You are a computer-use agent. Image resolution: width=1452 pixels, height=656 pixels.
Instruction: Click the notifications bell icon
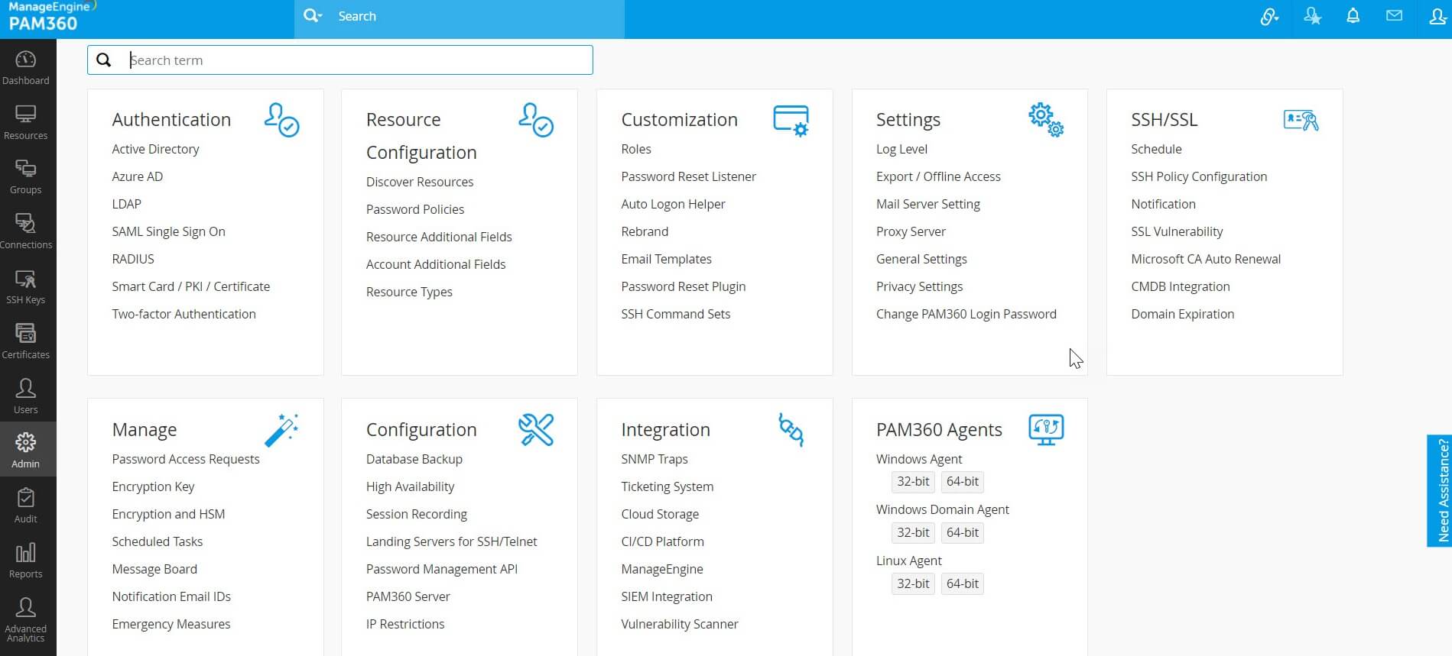pyautogui.click(x=1353, y=16)
